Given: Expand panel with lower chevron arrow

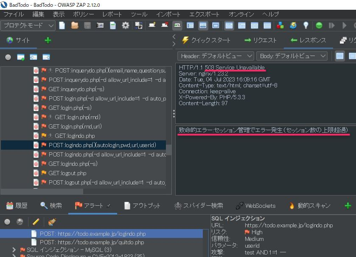Looking at the screenshot, I should (x=174, y=44).
